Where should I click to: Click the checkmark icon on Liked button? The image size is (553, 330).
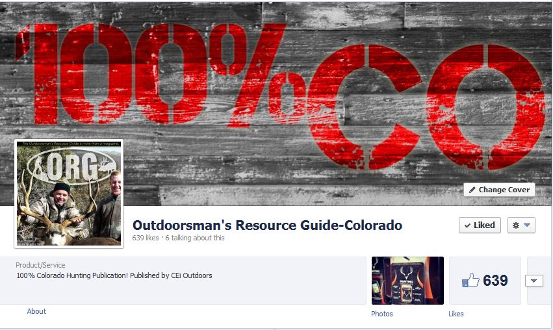467,225
